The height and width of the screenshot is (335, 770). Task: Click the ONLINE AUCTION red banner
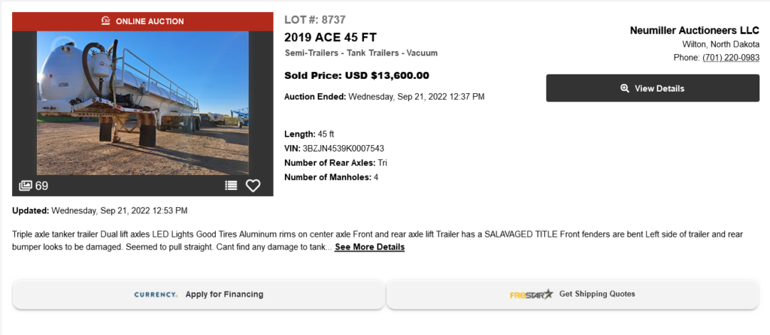coord(142,22)
